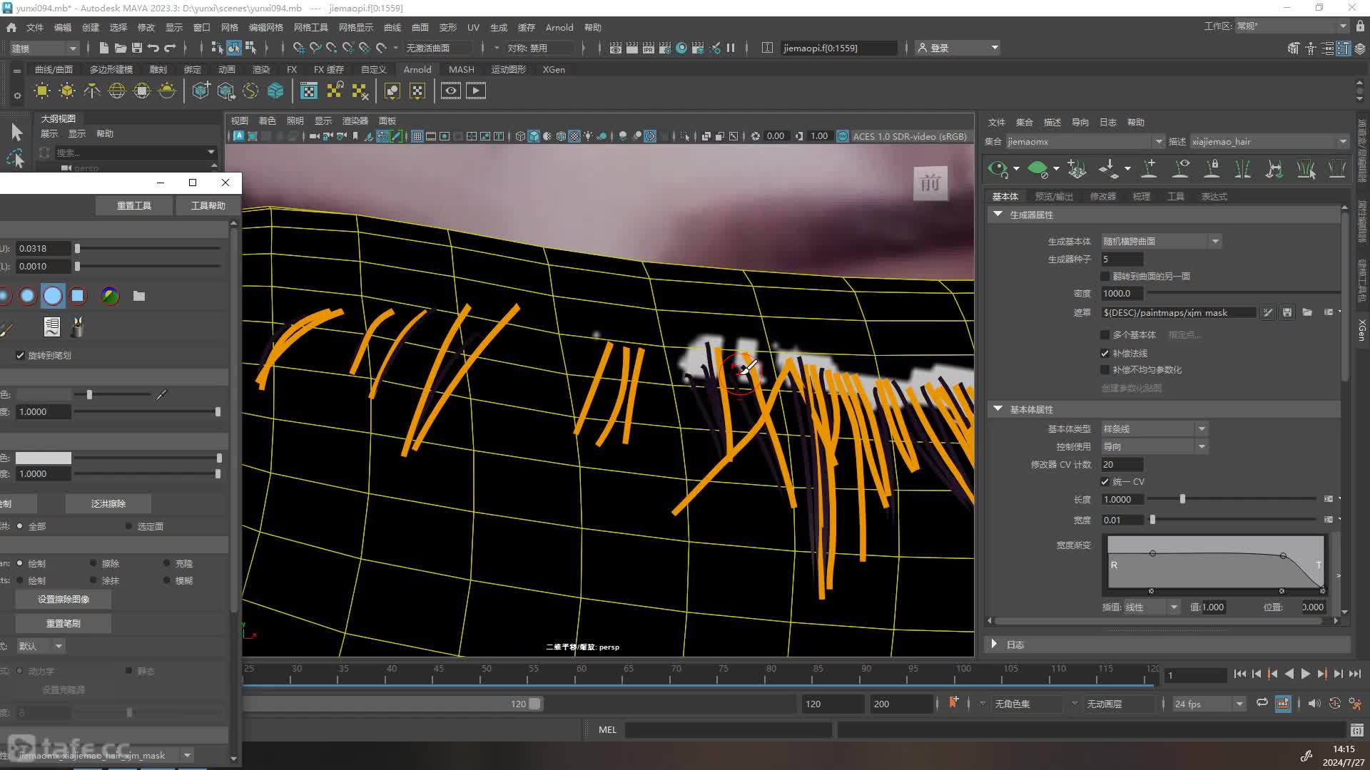Click 设置擦除图像 button

pyautogui.click(x=64, y=599)
